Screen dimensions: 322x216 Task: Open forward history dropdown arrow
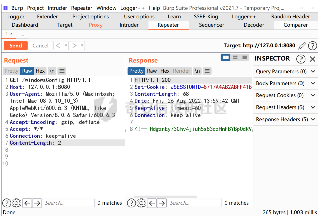tap(82, 46)
